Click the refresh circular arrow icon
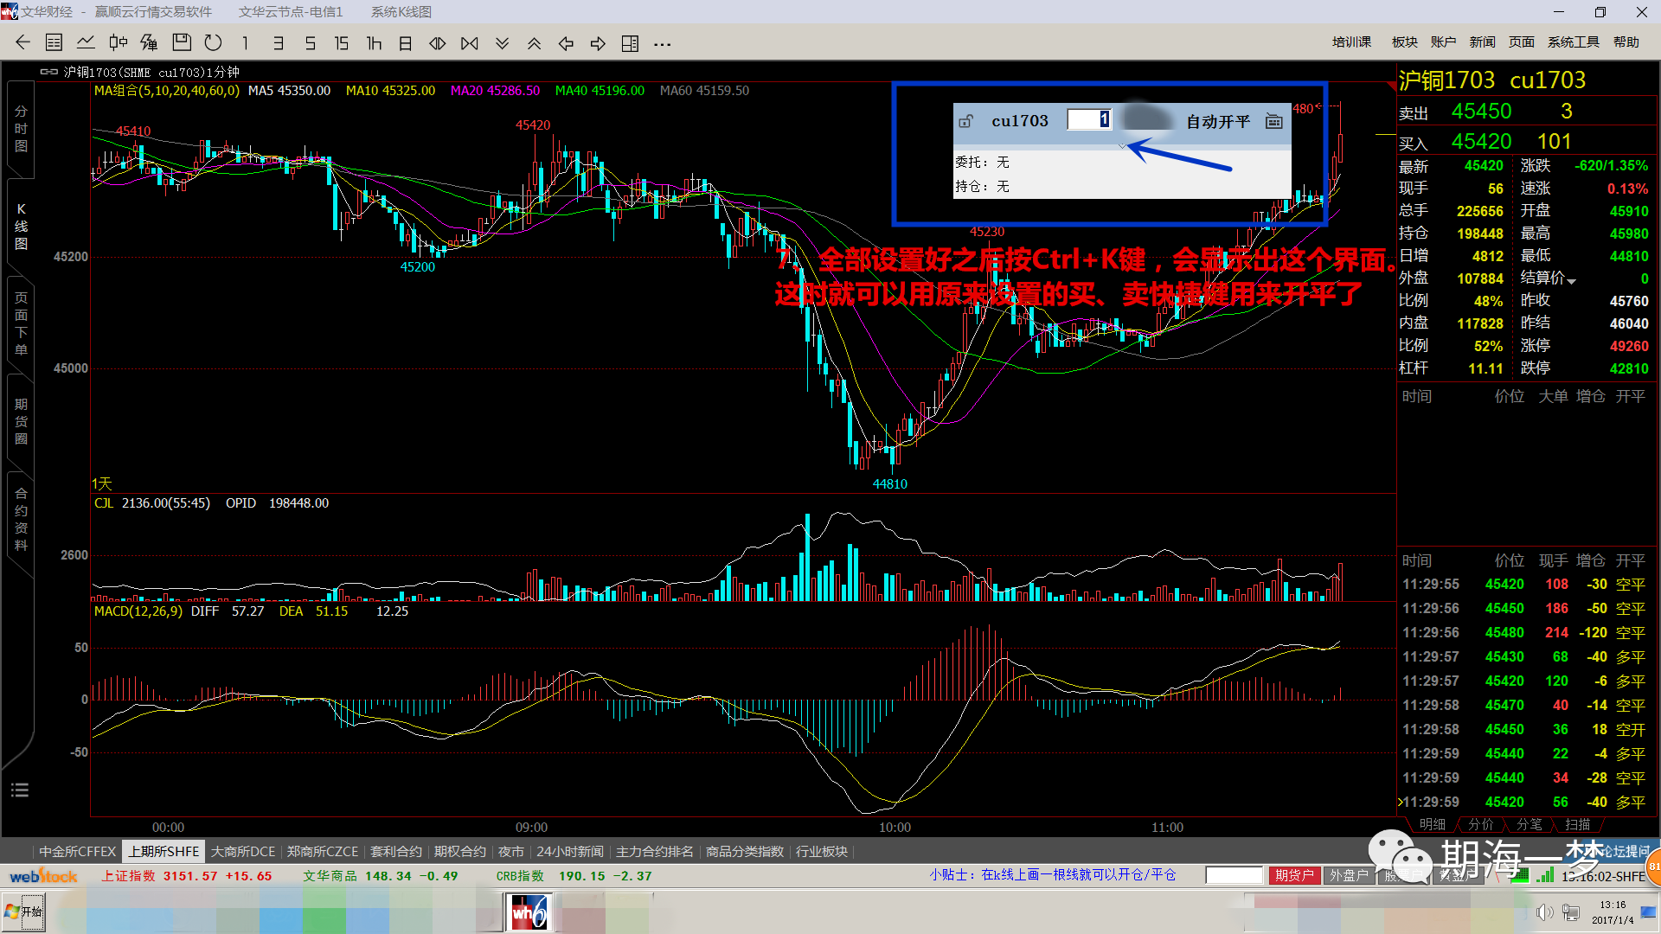This screenshot has width=1661, height=934. [213, 43]
